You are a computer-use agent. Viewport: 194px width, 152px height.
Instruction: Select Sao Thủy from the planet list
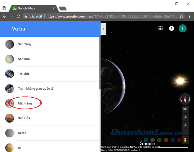tap(50, 44)
